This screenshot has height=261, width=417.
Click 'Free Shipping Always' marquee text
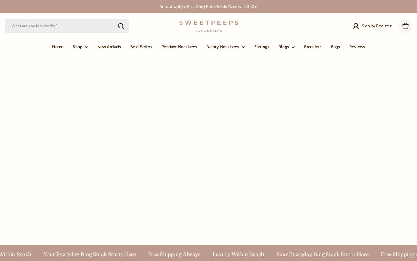coord(174,254)
